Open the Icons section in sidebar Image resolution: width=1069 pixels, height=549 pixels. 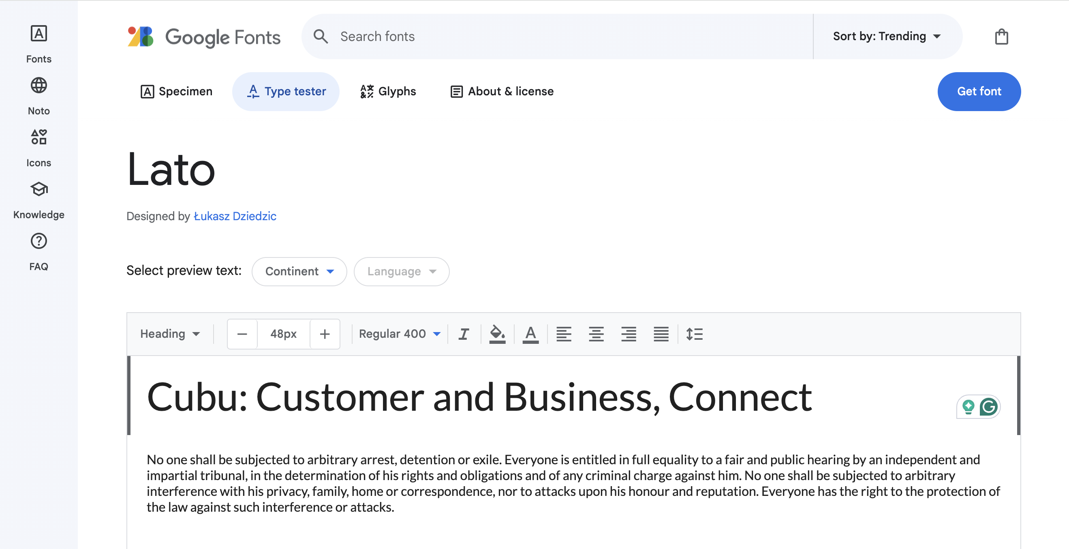[38, 148]
